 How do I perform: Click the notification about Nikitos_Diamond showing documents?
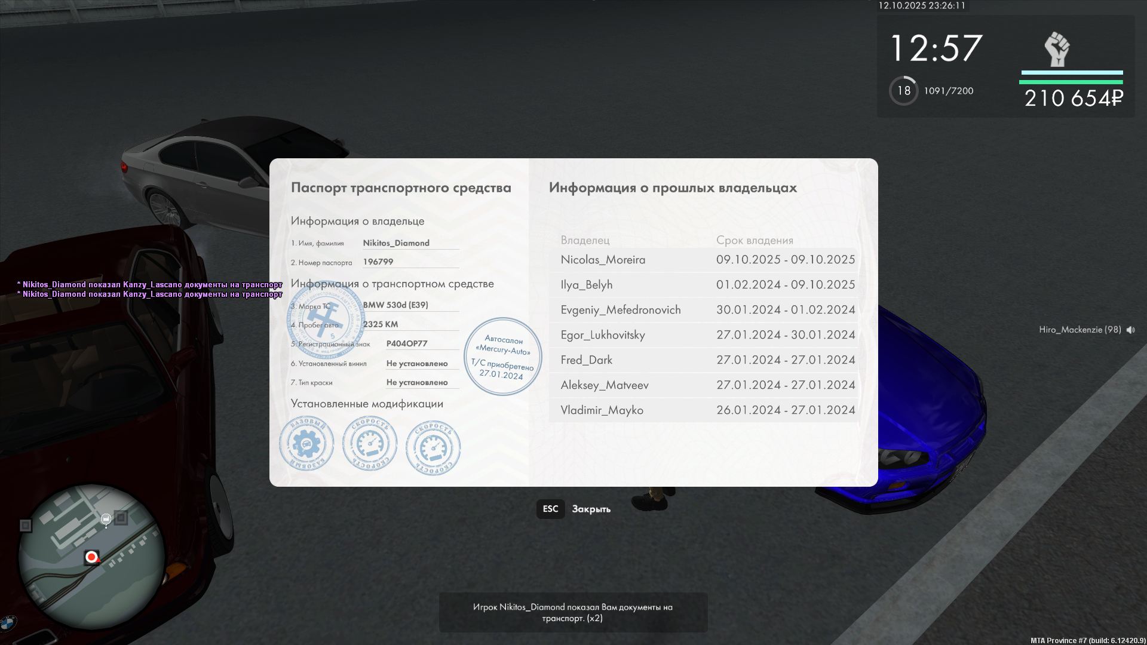(x=573, y=612)
